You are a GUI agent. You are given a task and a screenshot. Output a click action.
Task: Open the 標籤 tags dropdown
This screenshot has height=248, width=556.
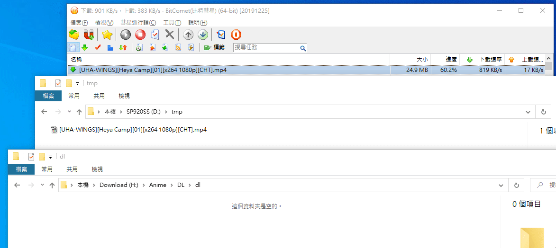[214, 48]
